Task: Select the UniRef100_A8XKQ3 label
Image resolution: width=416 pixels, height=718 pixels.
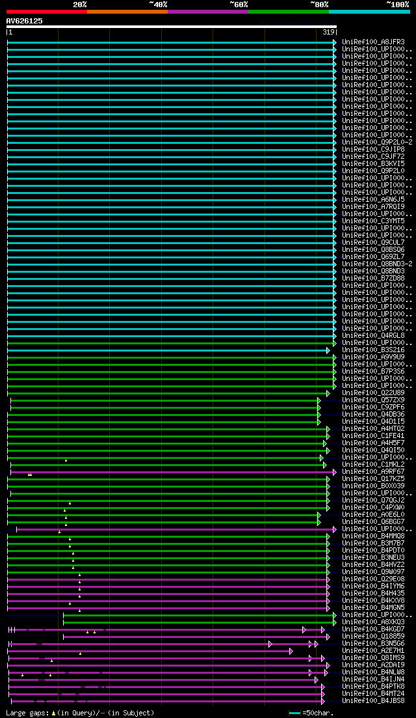Action: [x=373, y=622]
